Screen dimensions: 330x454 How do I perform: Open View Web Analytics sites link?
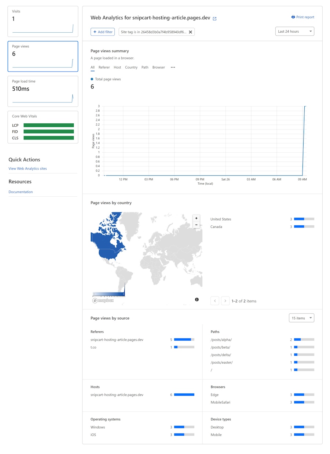coord(28,169)
